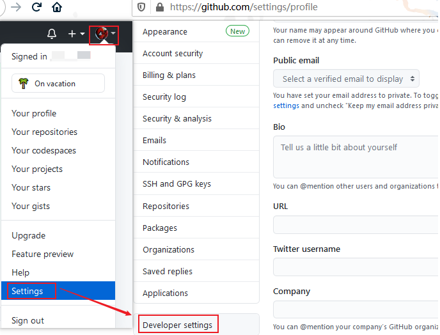Open Emails settings

pyautogui.click(x=196, y=140)
